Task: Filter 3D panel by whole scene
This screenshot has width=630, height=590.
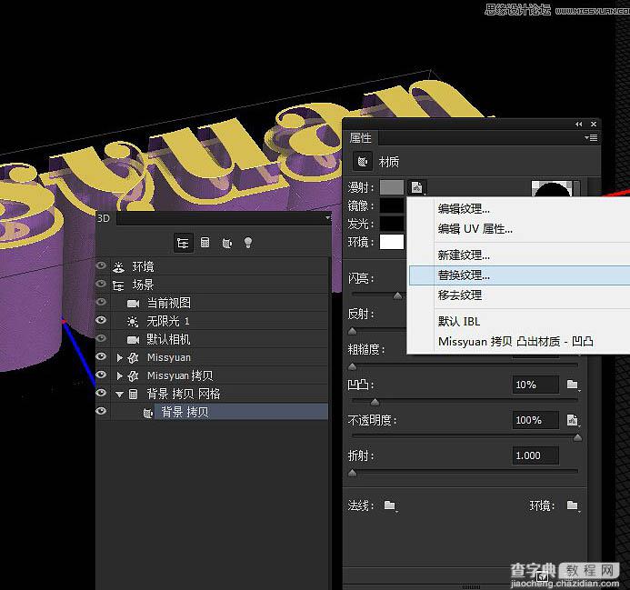Action: 183,243
